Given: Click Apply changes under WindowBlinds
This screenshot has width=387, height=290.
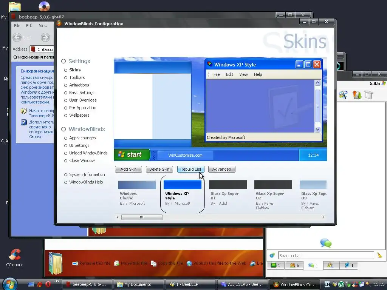Looking at the screenshot, I should point(82,138).
